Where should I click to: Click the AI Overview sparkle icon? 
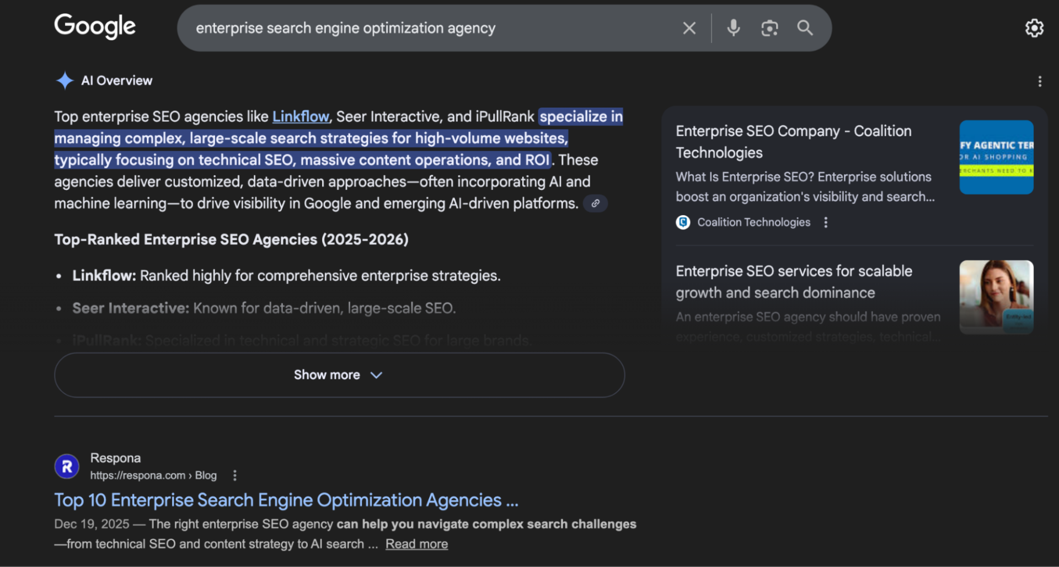click(x=65, y=80)
